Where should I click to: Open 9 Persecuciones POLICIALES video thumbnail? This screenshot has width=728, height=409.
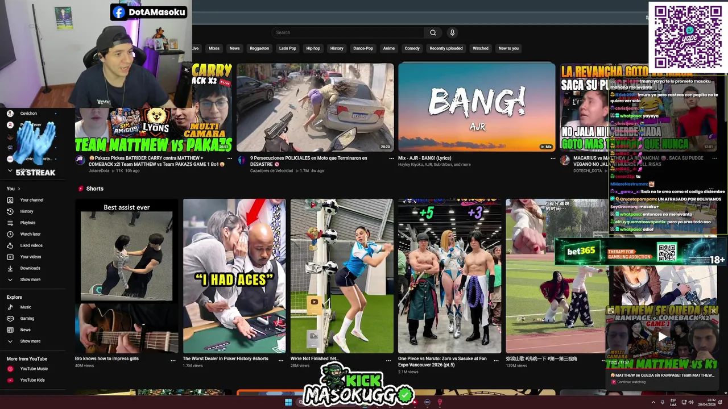coord(315,107)
